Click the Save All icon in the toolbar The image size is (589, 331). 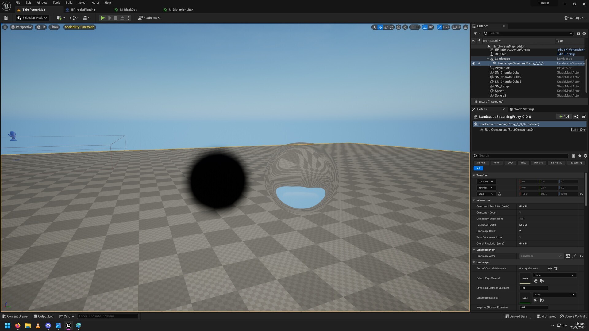6,17
